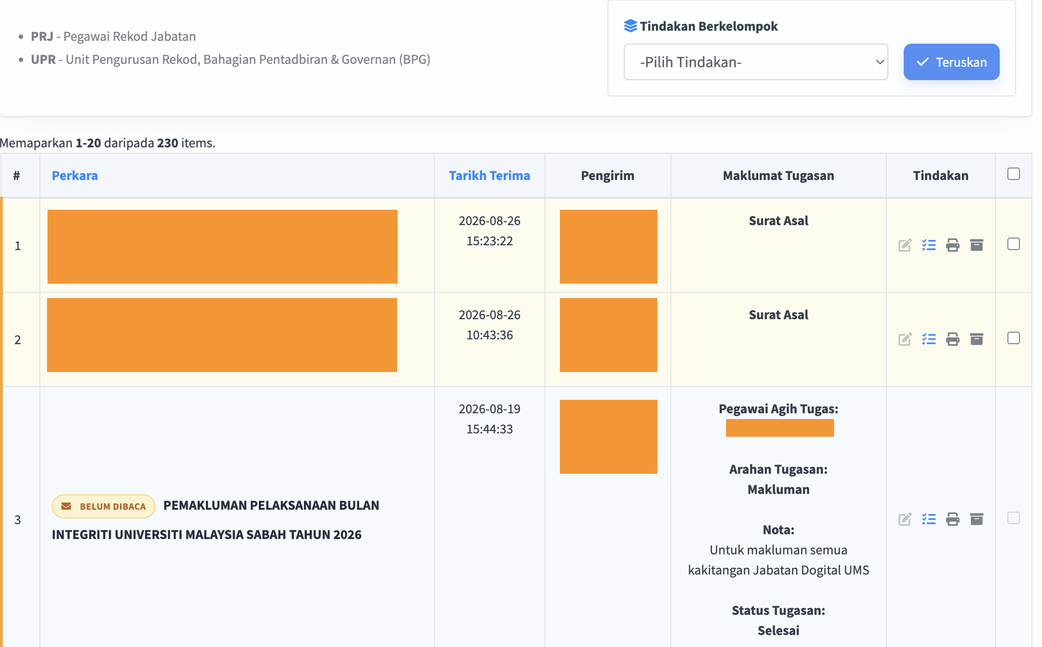Click the edit icon in row 1
Viewport: 1042px width, 647px height.
point(905,245)
